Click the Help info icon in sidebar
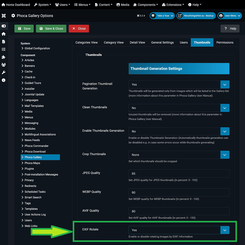Screen dimensions: 245x245 [x=4, y=80]
